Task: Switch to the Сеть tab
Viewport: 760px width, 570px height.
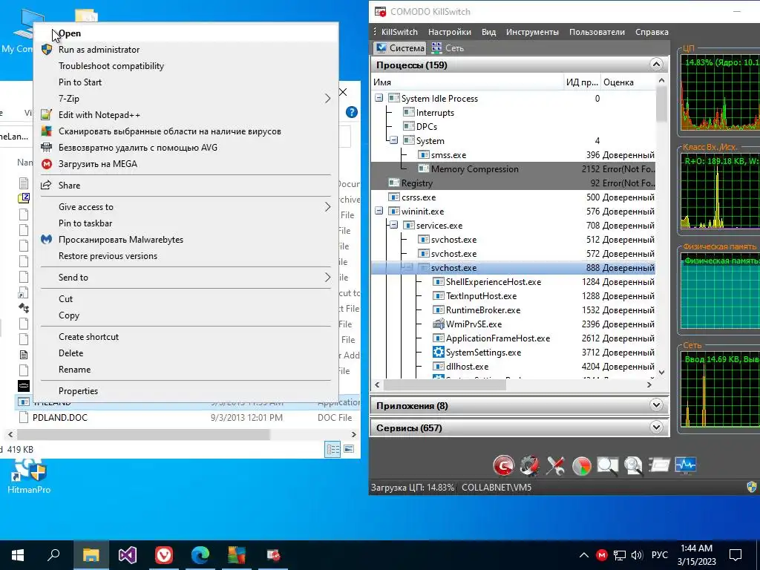Action: pos(448,48)
